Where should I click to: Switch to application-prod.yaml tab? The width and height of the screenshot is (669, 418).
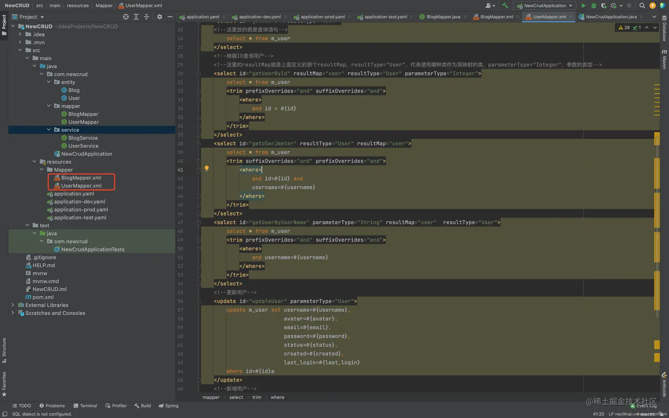pos(323,17)
